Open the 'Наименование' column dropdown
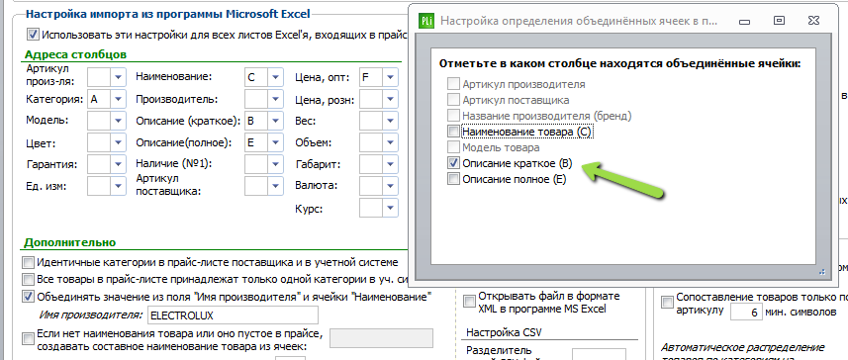 click(275, 78)
